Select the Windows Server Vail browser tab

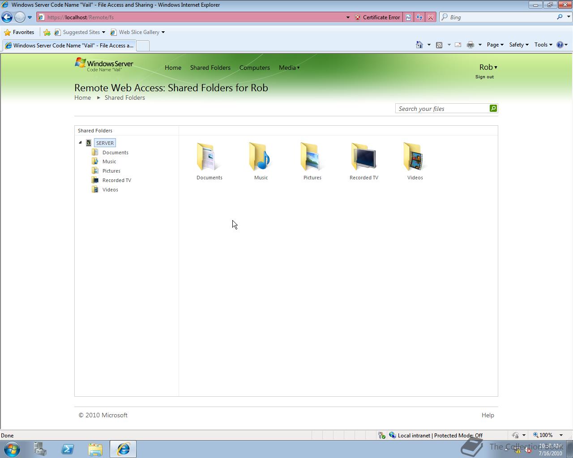[x=69, y=45]
